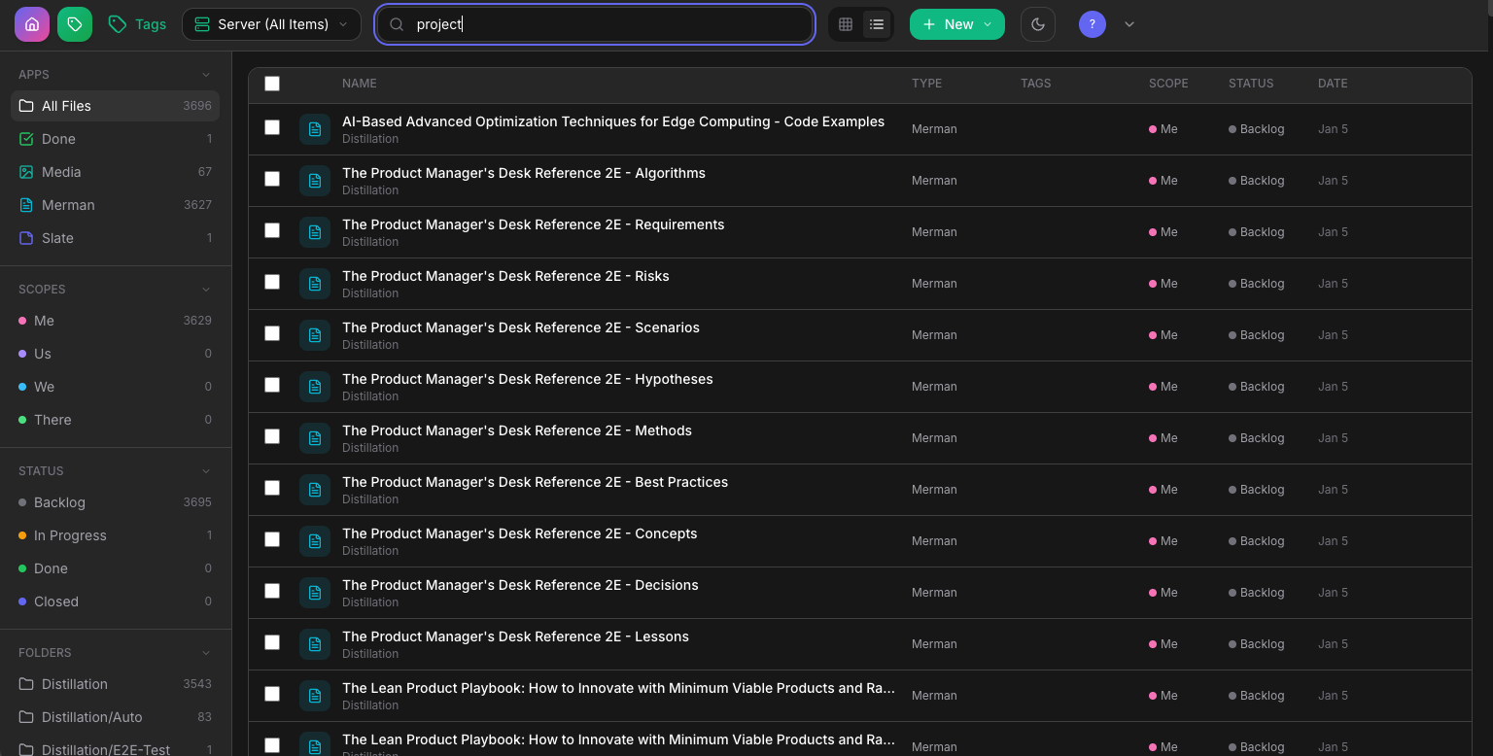
Task: Toggle dark mode moon icon
Action: click(1038, 24)
